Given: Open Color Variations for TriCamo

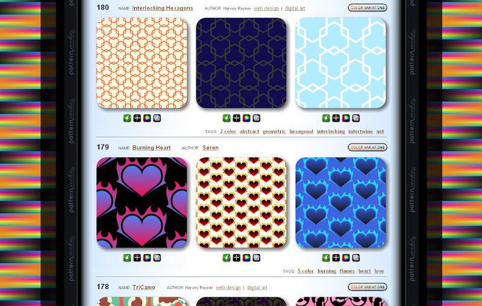Looking at the screenshot, I should click(x=368, y=287).
